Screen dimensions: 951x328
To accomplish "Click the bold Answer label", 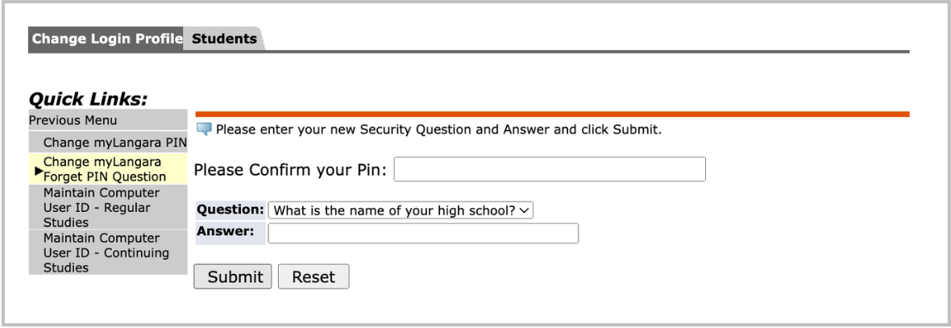I will [226, 232].
